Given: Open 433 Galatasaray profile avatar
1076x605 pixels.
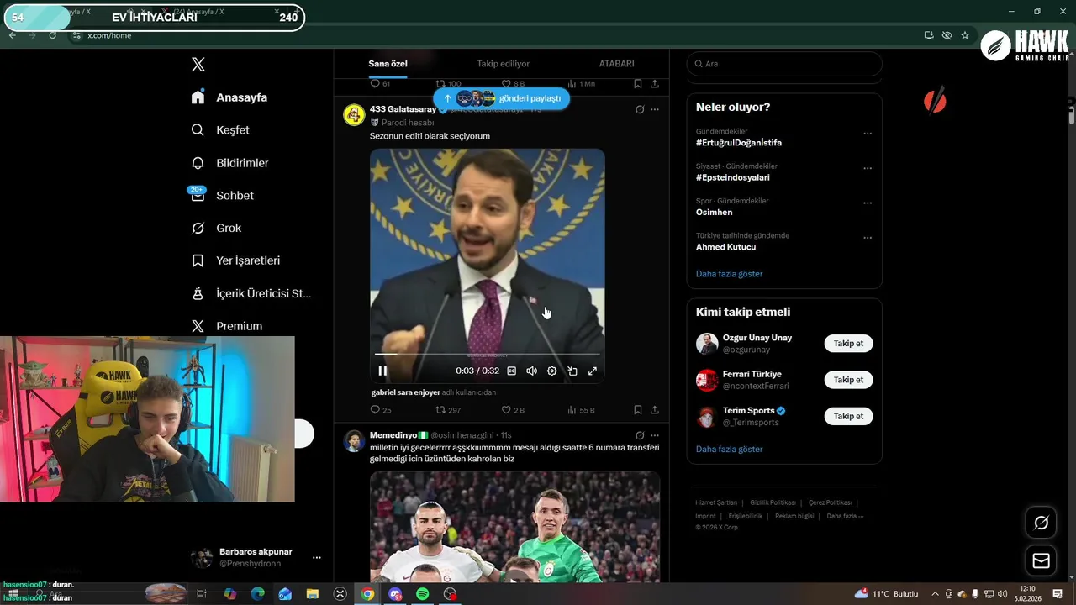Looking at the screenshot, I should 354,115.
